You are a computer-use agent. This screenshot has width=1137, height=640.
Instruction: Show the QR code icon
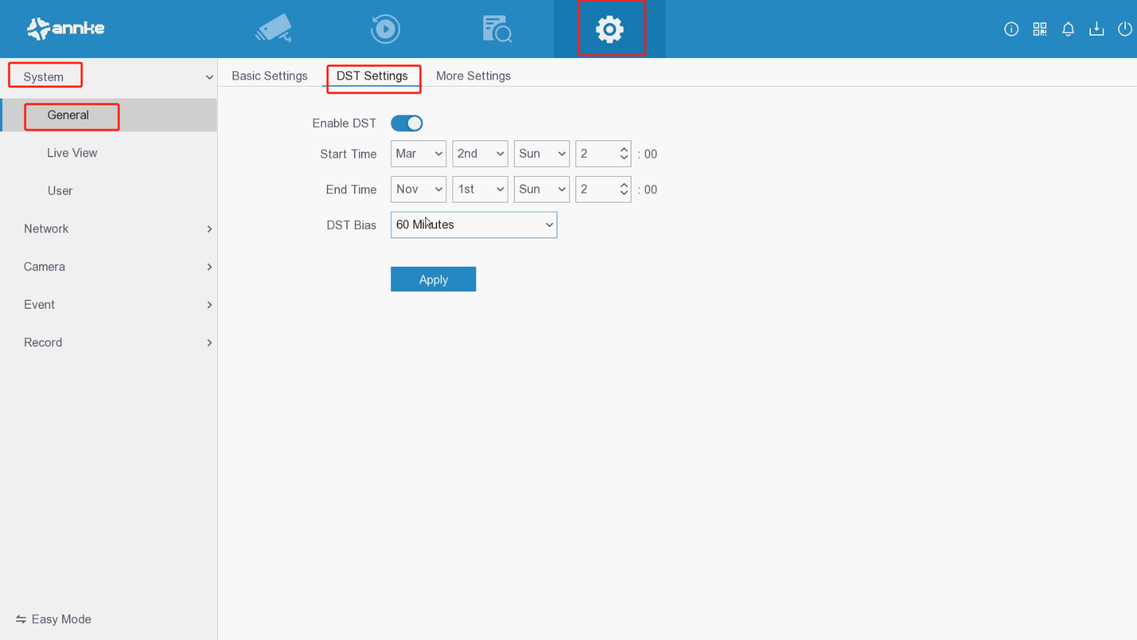coord(1039,29)
